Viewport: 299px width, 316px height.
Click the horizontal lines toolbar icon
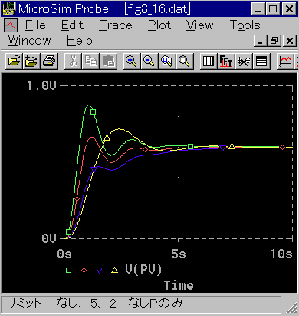(x=261, y=62)
